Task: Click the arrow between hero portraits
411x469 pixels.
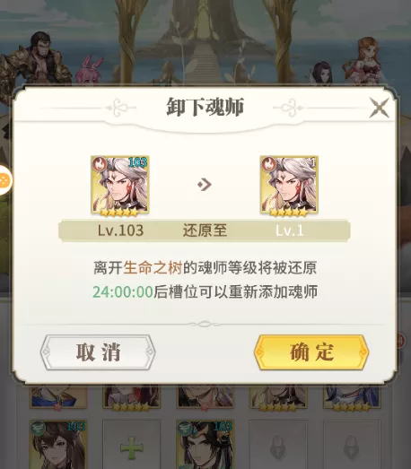Action: [205, 185]
